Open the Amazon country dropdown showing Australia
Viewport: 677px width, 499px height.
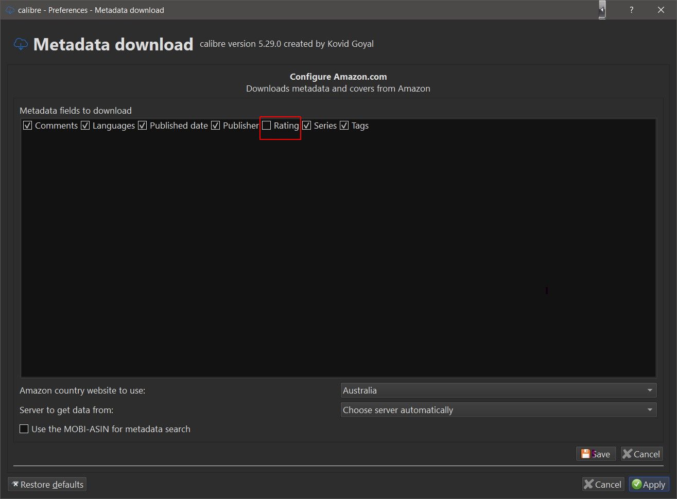click(x=498, y=390)
